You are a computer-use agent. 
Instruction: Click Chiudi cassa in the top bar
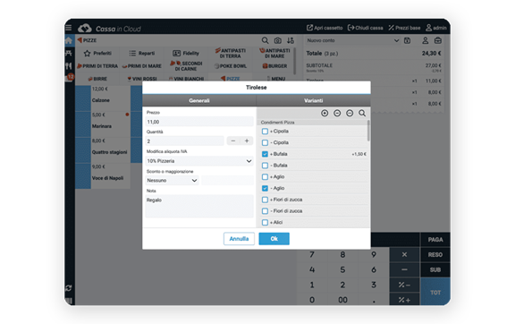pos(365,28)
